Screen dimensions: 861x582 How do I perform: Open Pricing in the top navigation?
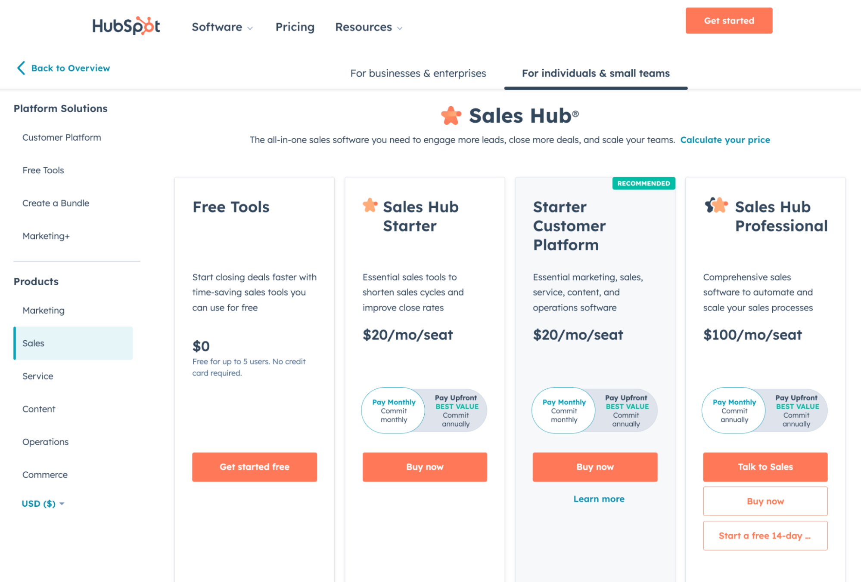pos(295,27)
